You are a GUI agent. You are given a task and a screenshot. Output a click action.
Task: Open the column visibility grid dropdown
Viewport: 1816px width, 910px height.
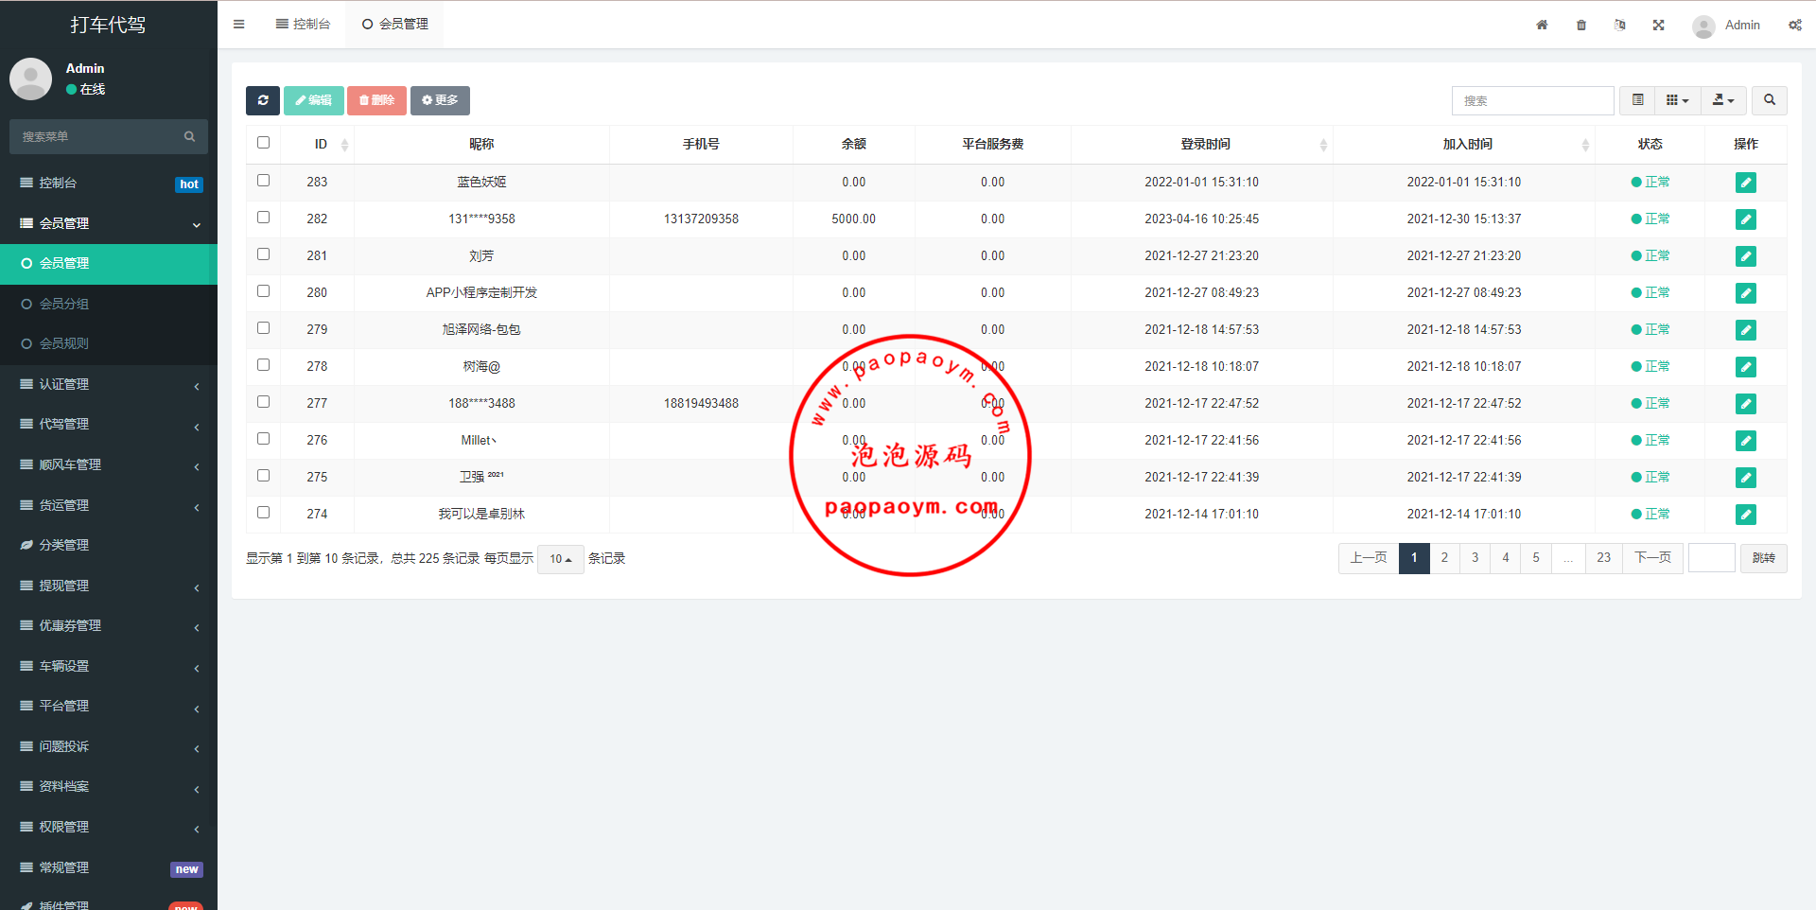1677,100
